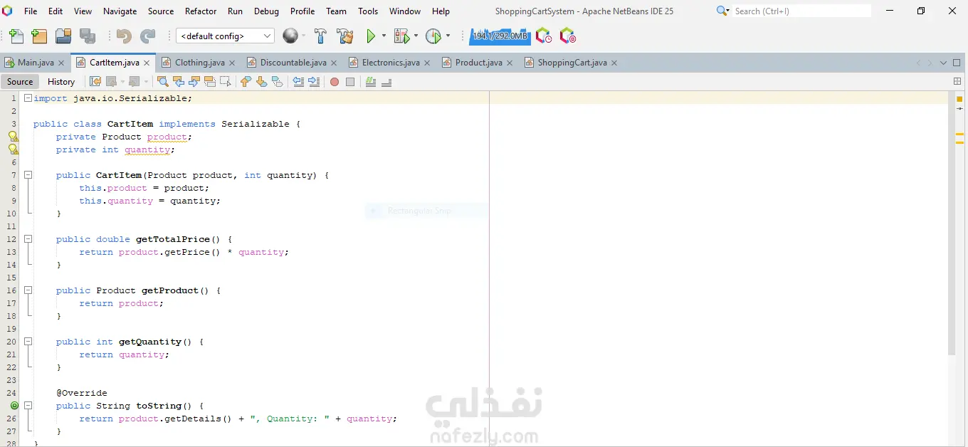Click the lightbulb hint on line 4

point(13,137)
